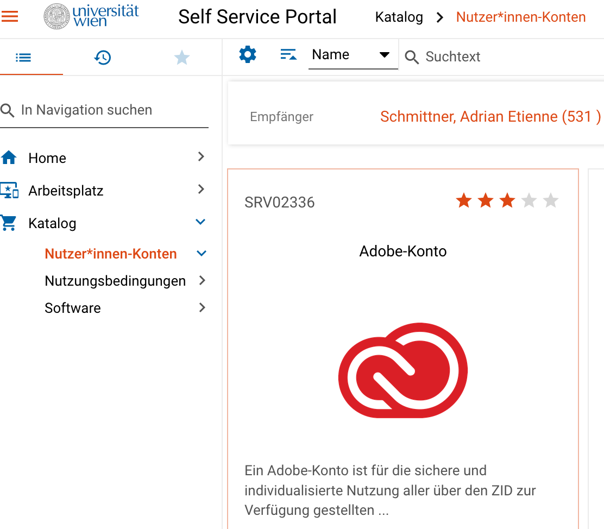Open Nutzungsbedingungen in sidebar
The image size is (604, 529).
point(115,281)
